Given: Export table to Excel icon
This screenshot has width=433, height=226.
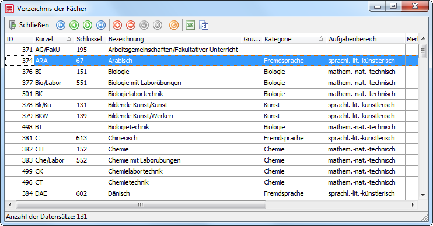Looking at the screenshot, I should click(x=190, y=25).
